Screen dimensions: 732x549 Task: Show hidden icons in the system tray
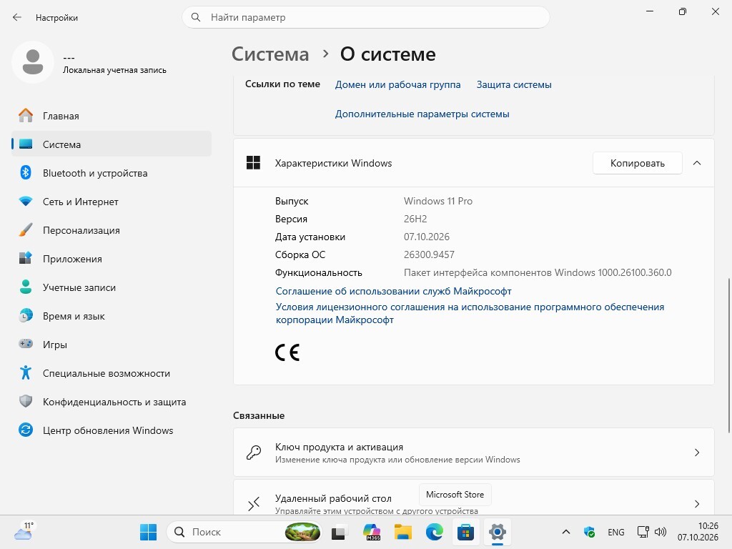[x=566, y=532]
